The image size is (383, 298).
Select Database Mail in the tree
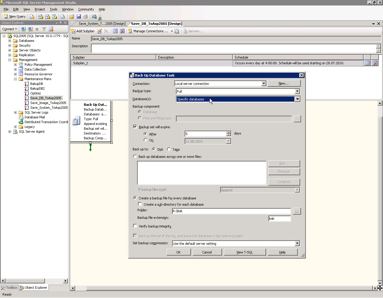(34, 117)
